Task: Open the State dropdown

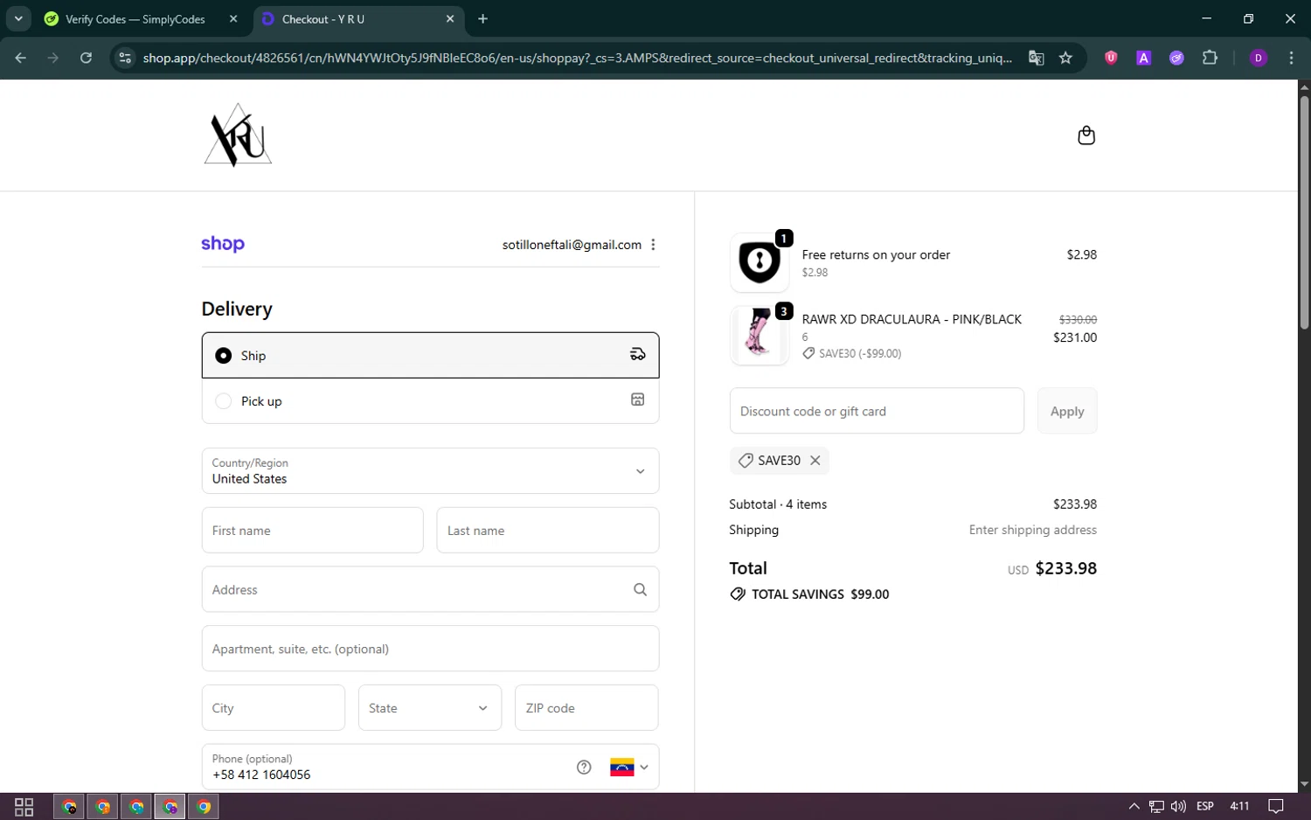Action: [430, 708]
